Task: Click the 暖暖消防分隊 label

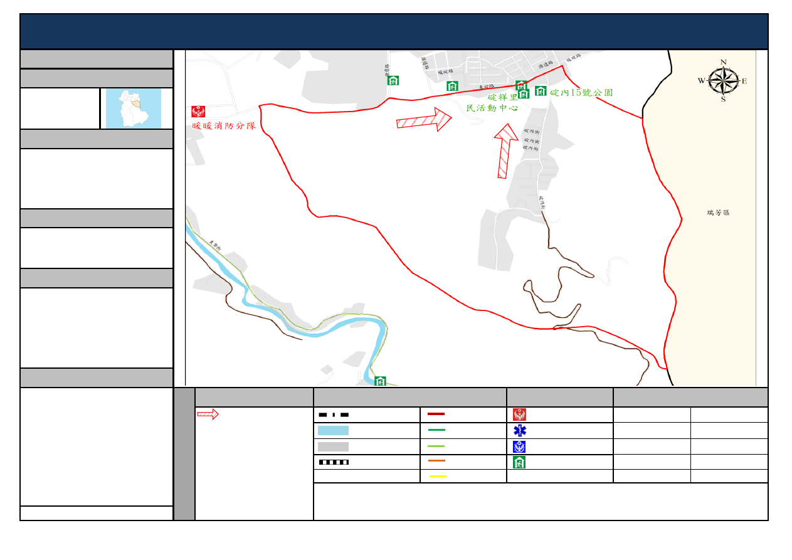Action: 224,125
